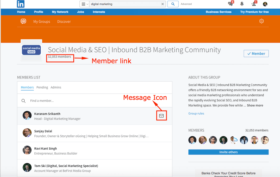This screenshot has height=177, width=280.
Task: Click the social media seo group logo
Action: coord(31,50)
